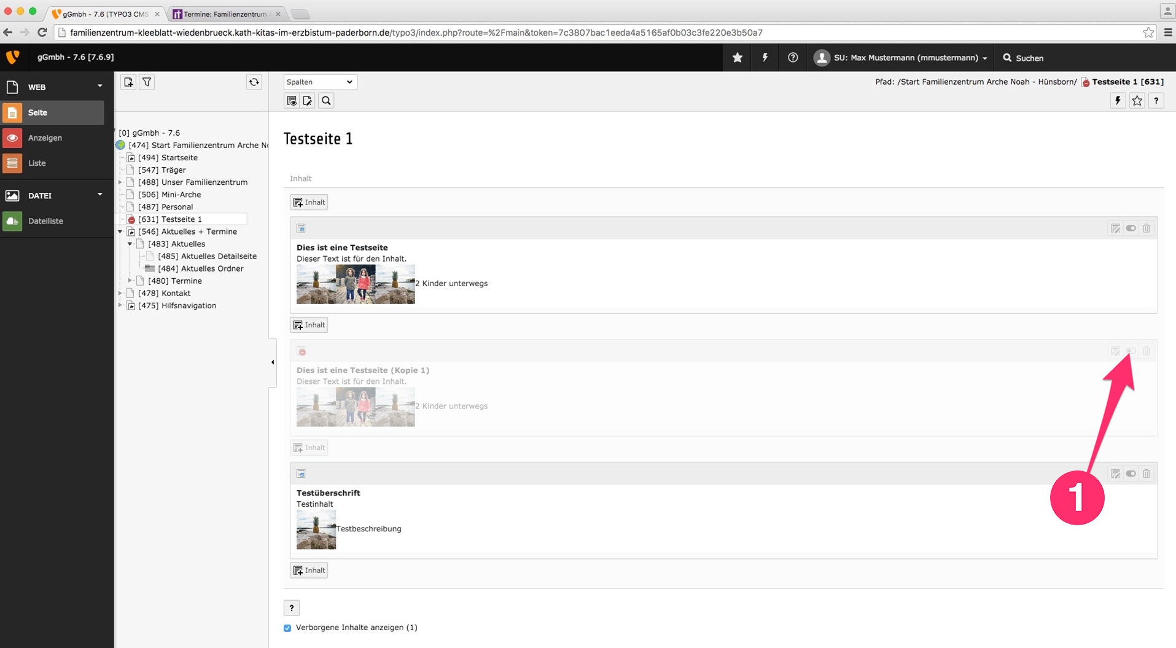Delete the Testüberschrift content element
Screen dimensions: 1176x648
(1146, 474)
